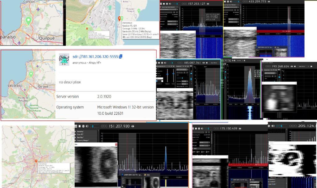Open hamburger menu in the 151.207.930 window
The image size is (317, 188).
(76, 126)
